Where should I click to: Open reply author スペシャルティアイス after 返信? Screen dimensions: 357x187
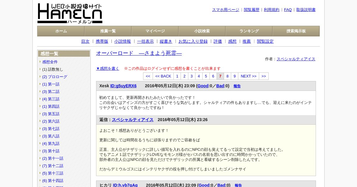tap(133, 120)
